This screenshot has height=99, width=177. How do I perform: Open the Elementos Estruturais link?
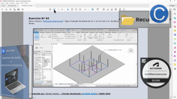(53, 21)
